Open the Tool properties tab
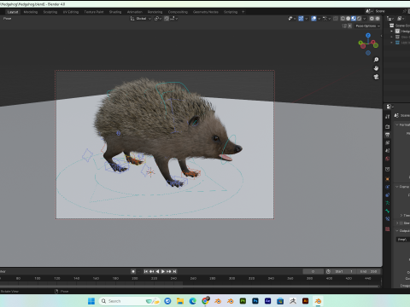410x307 pixels. coord(387,117)
